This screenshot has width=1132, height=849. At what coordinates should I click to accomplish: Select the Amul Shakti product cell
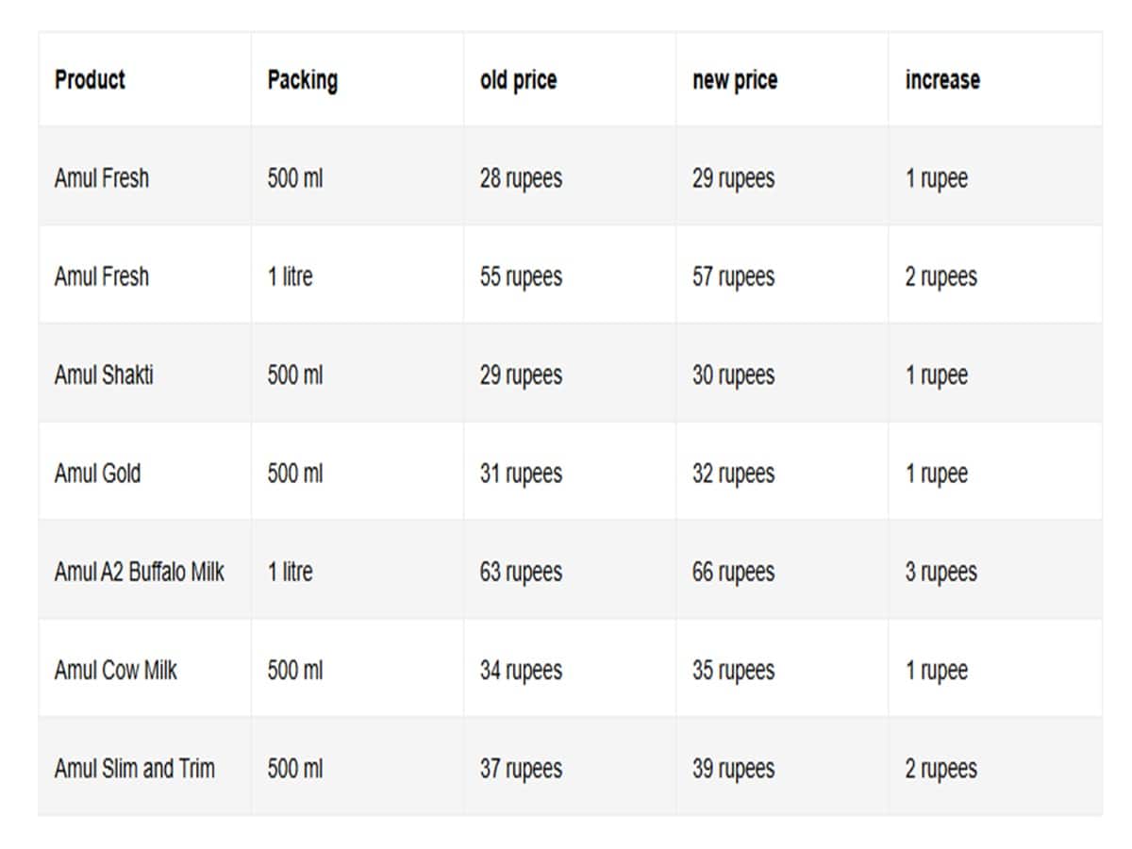(x=144, y=375)
